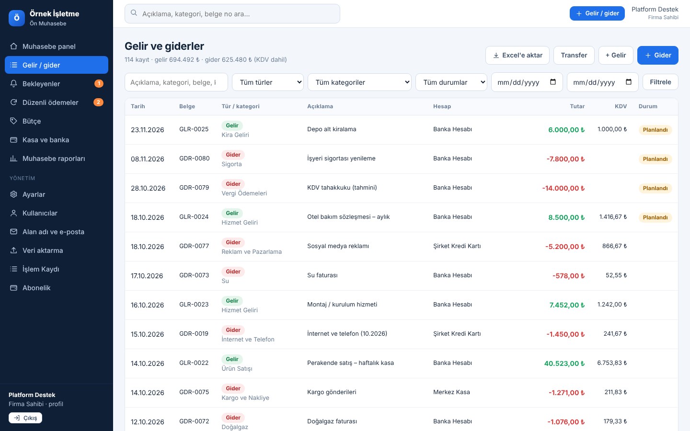Apply filters with Filtrele button
Viewport: 690px width, 431px height.
[660, 82]
